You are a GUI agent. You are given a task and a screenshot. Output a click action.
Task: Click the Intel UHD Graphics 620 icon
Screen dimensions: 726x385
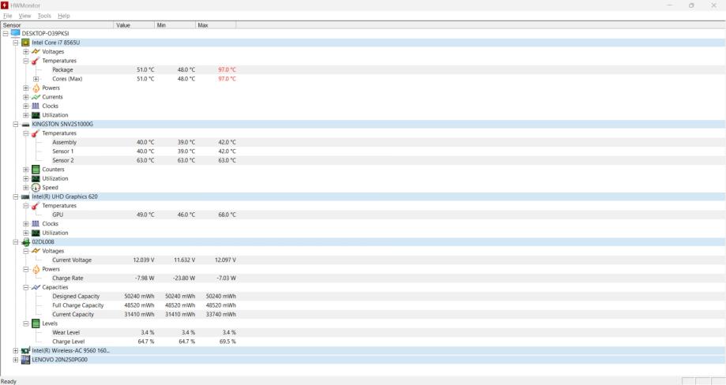(26, 196)
